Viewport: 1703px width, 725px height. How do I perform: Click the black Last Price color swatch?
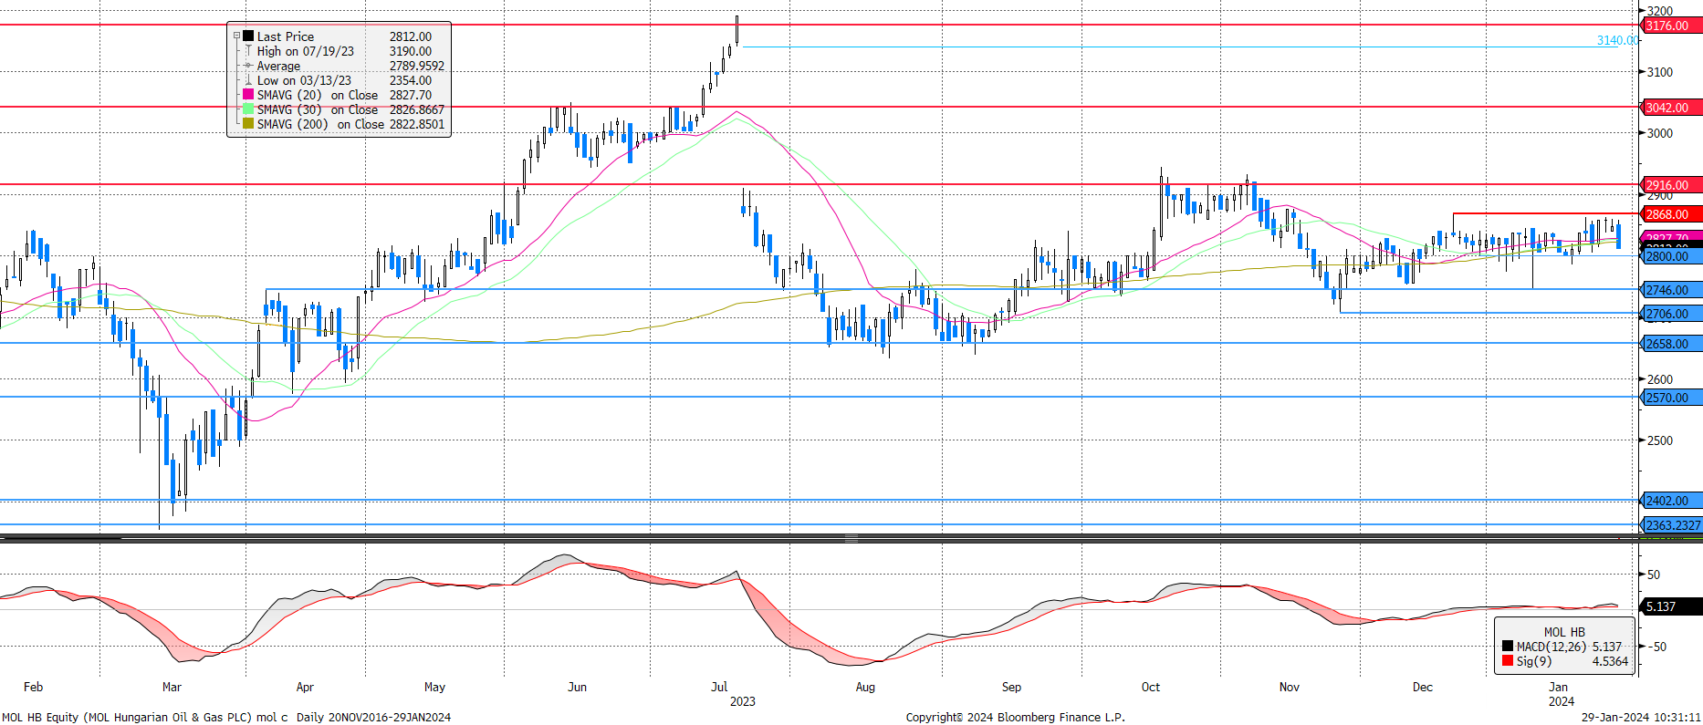click(248, 36)
